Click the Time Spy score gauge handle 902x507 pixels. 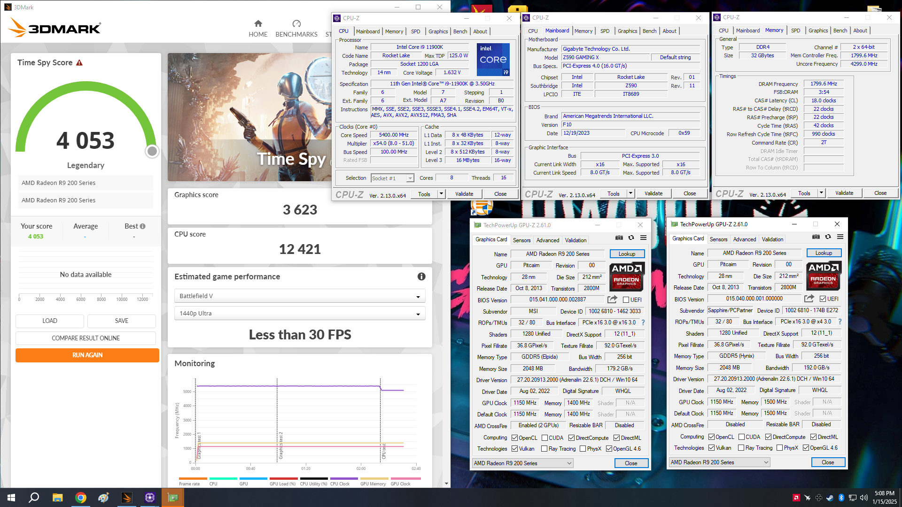152,151
